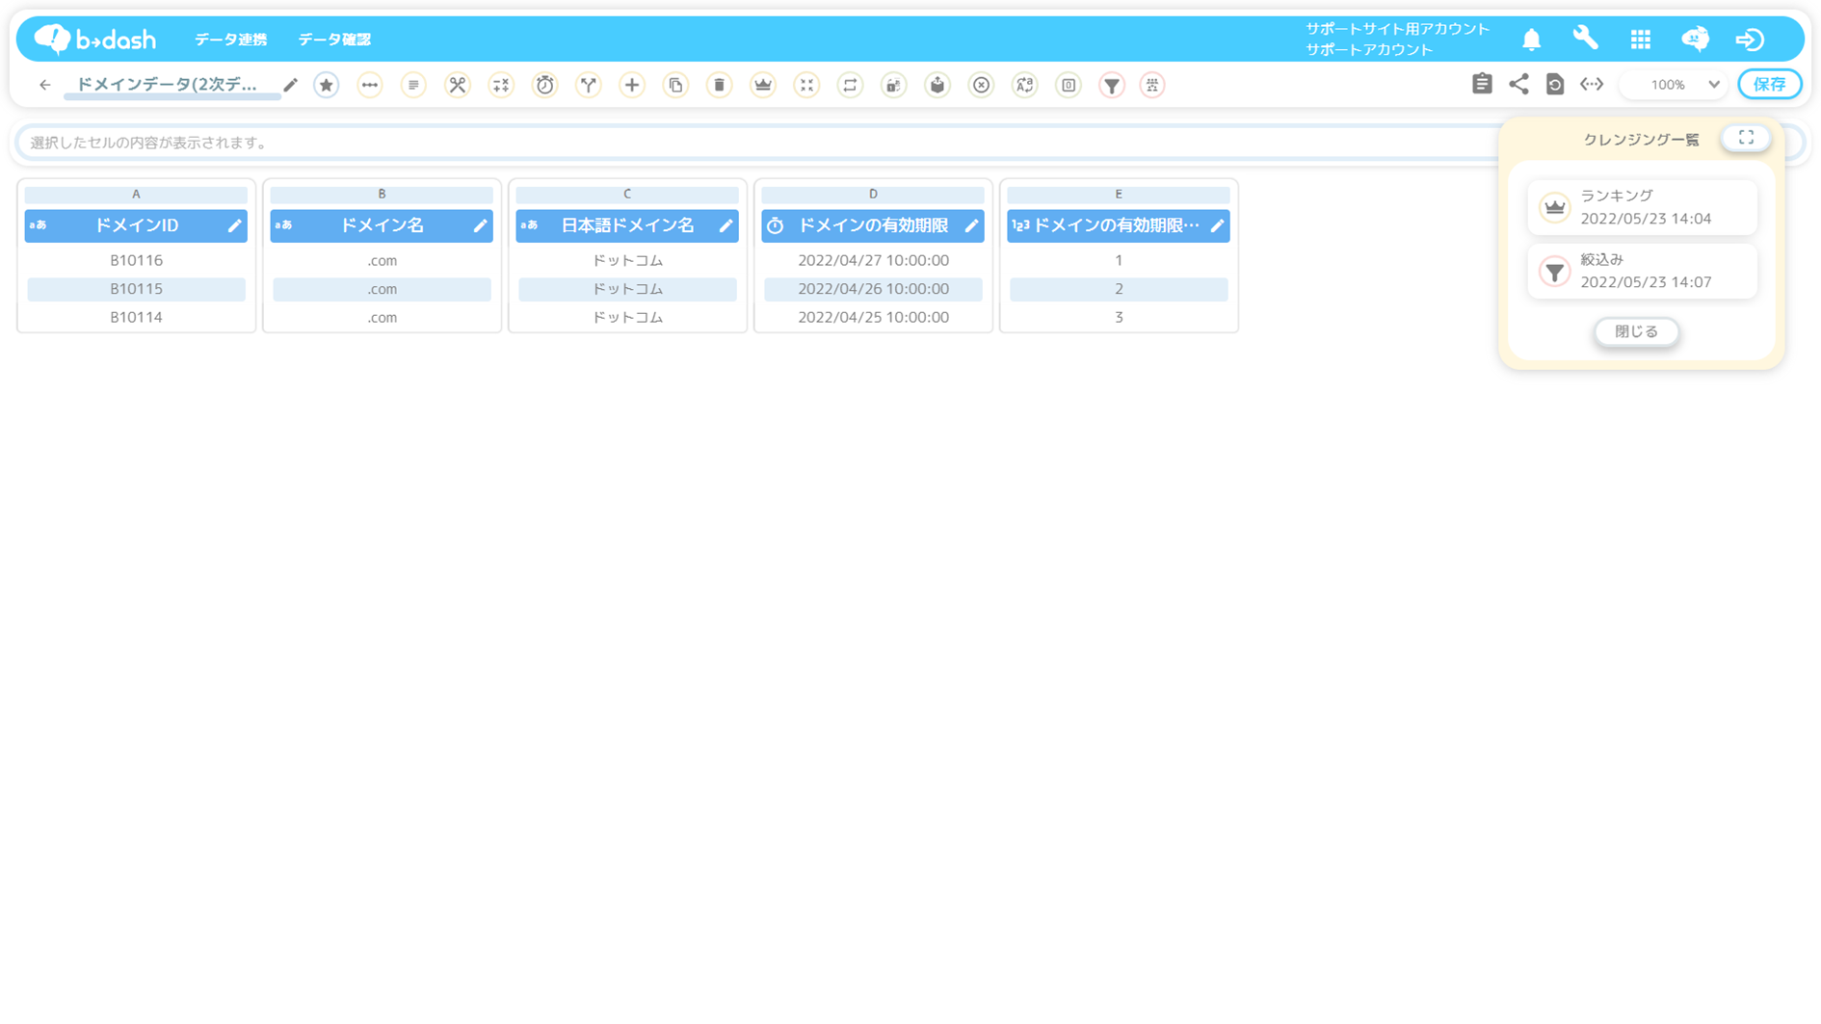The height and width of the screenshot is (1024, 1821).
Task: Click the 閉じる button
Action: tap(1636, 331)
